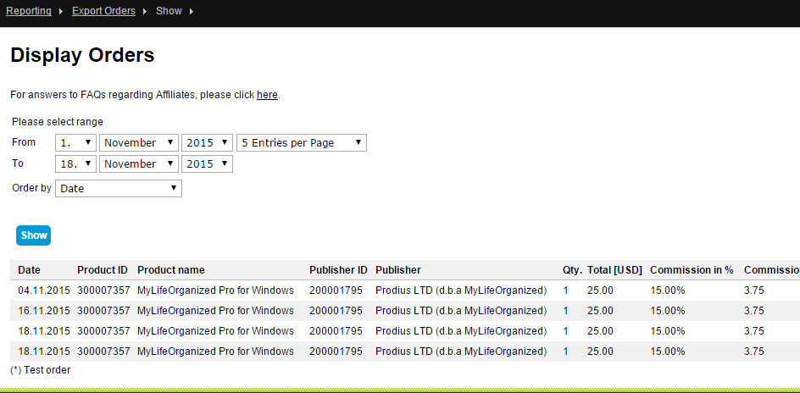Open the To day dropdown
The image size is (800, 393).
pos(75,164)
